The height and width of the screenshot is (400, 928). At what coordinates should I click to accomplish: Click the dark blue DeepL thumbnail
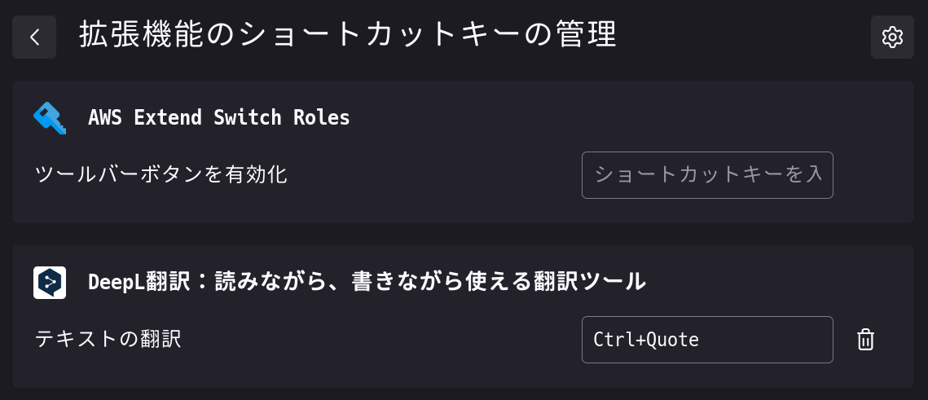[x=50, y=283]
